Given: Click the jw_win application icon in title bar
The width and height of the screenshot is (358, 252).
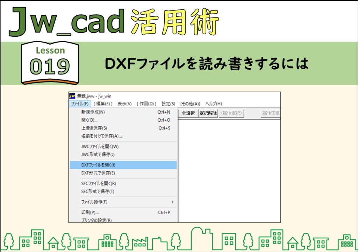Looking at the screenshot, I should point(72,96).
